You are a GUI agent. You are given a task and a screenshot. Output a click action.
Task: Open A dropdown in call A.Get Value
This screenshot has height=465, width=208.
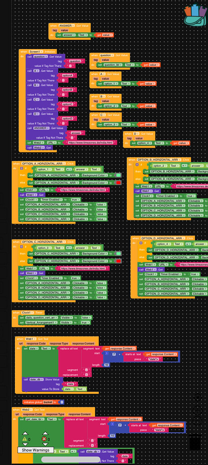pos(36,71)
